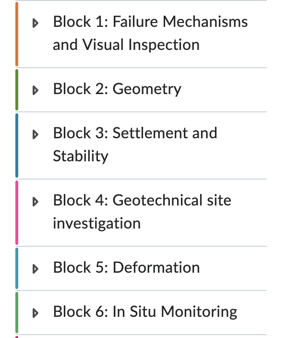287x338 pixels.
Task: Click the orange color bar of Block 1
Action: coord(17,34)
